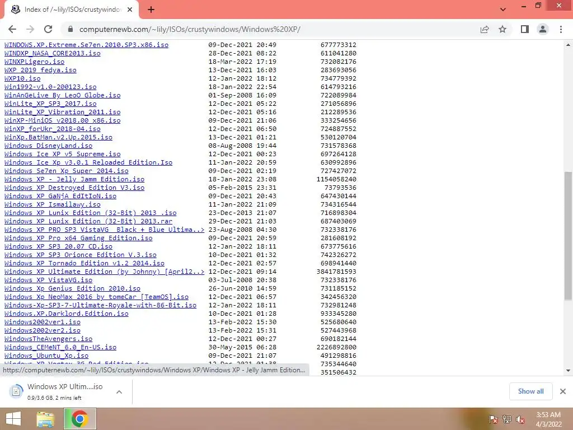Open Windows XP Tornado Edition v1.2 2014.iso

(x=84, y=263)
